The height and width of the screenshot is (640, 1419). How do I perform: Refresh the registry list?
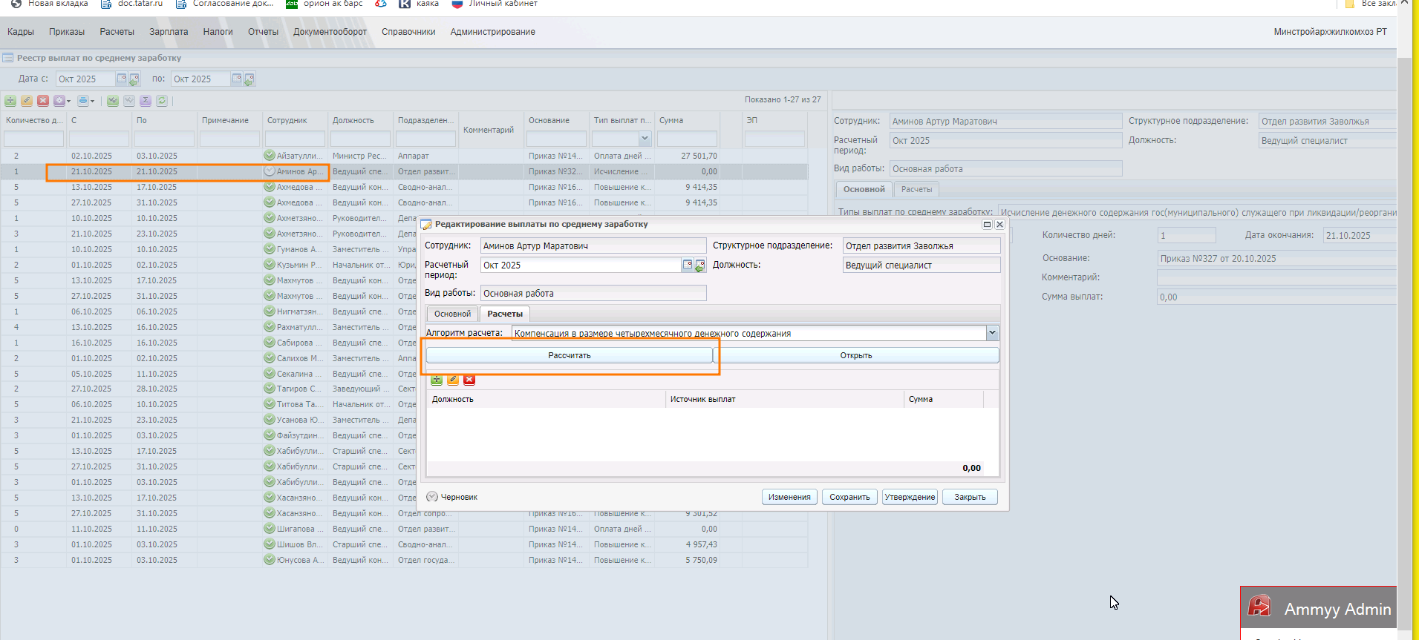click(x=162, y=101)
